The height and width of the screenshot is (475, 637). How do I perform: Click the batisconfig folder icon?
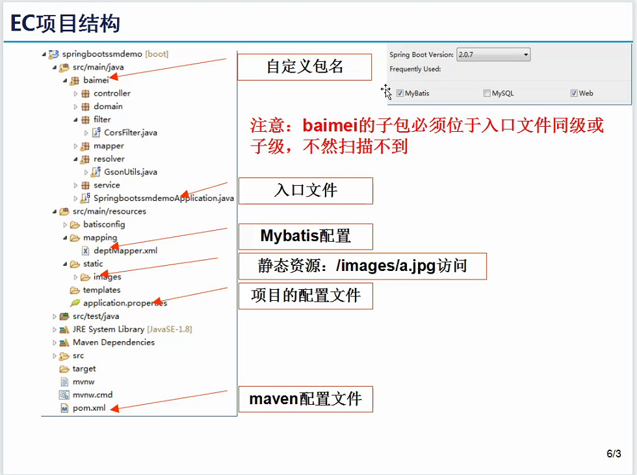click(75, 225)
